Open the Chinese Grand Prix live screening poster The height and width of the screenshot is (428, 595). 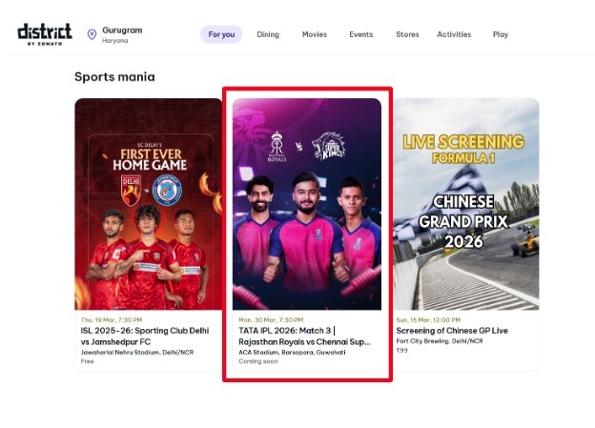[x=466, y=204]
